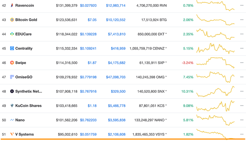Click the EDUCare logo icon
This screenshot has width=246, height=141.
(12, 34)
